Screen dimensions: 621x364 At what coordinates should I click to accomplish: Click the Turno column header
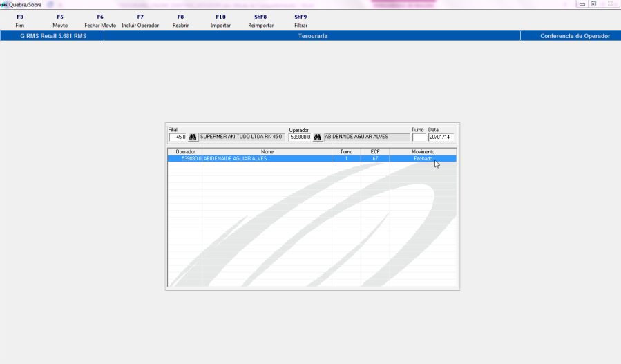tap(346, 152)
